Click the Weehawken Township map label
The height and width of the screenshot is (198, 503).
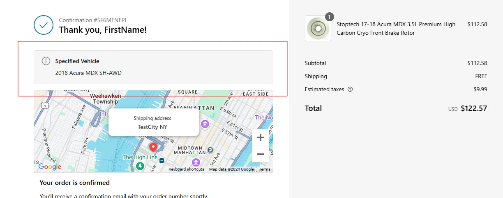pos(106,99)
